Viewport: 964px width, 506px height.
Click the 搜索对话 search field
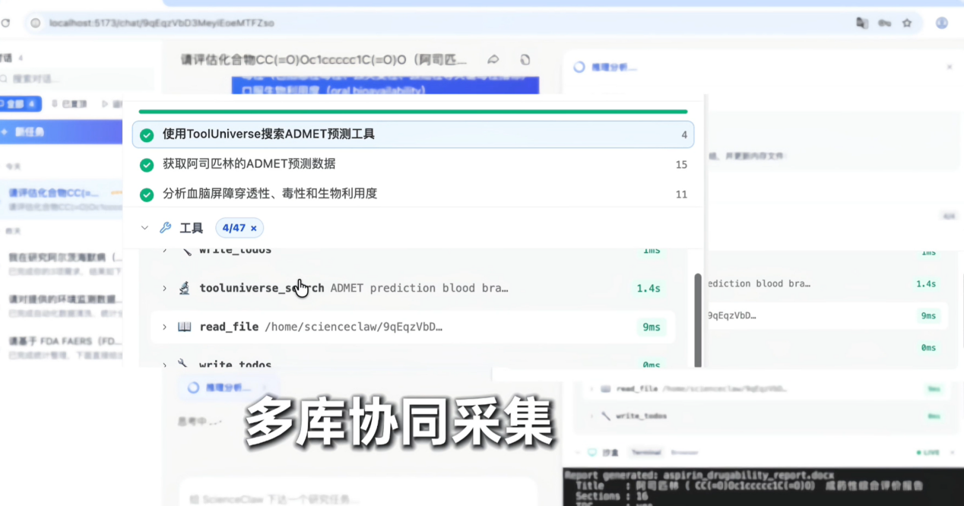pos(76,78)
